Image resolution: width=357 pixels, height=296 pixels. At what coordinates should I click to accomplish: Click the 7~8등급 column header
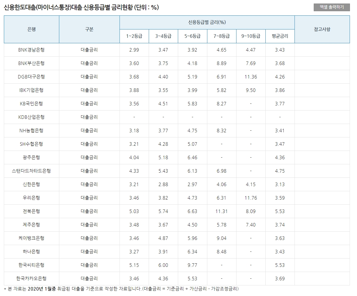point(221,36)
